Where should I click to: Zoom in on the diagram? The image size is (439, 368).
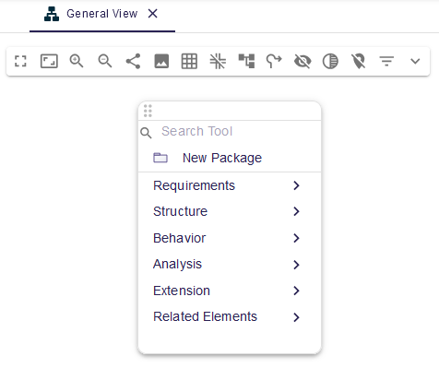(77, 61)
